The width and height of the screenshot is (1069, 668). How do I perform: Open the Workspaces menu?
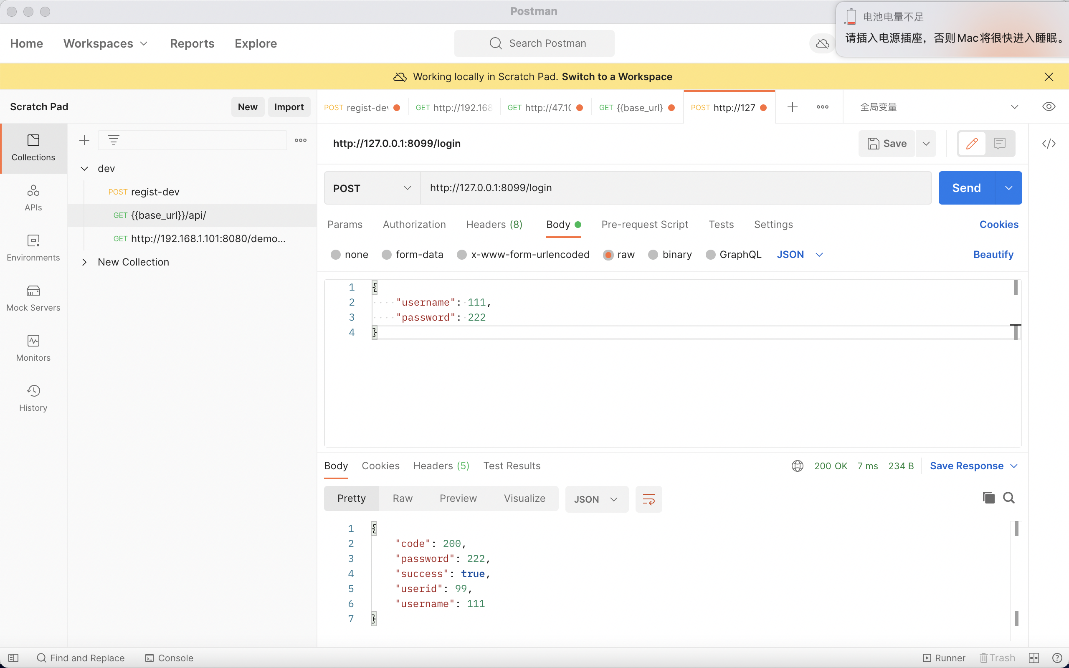105,43
